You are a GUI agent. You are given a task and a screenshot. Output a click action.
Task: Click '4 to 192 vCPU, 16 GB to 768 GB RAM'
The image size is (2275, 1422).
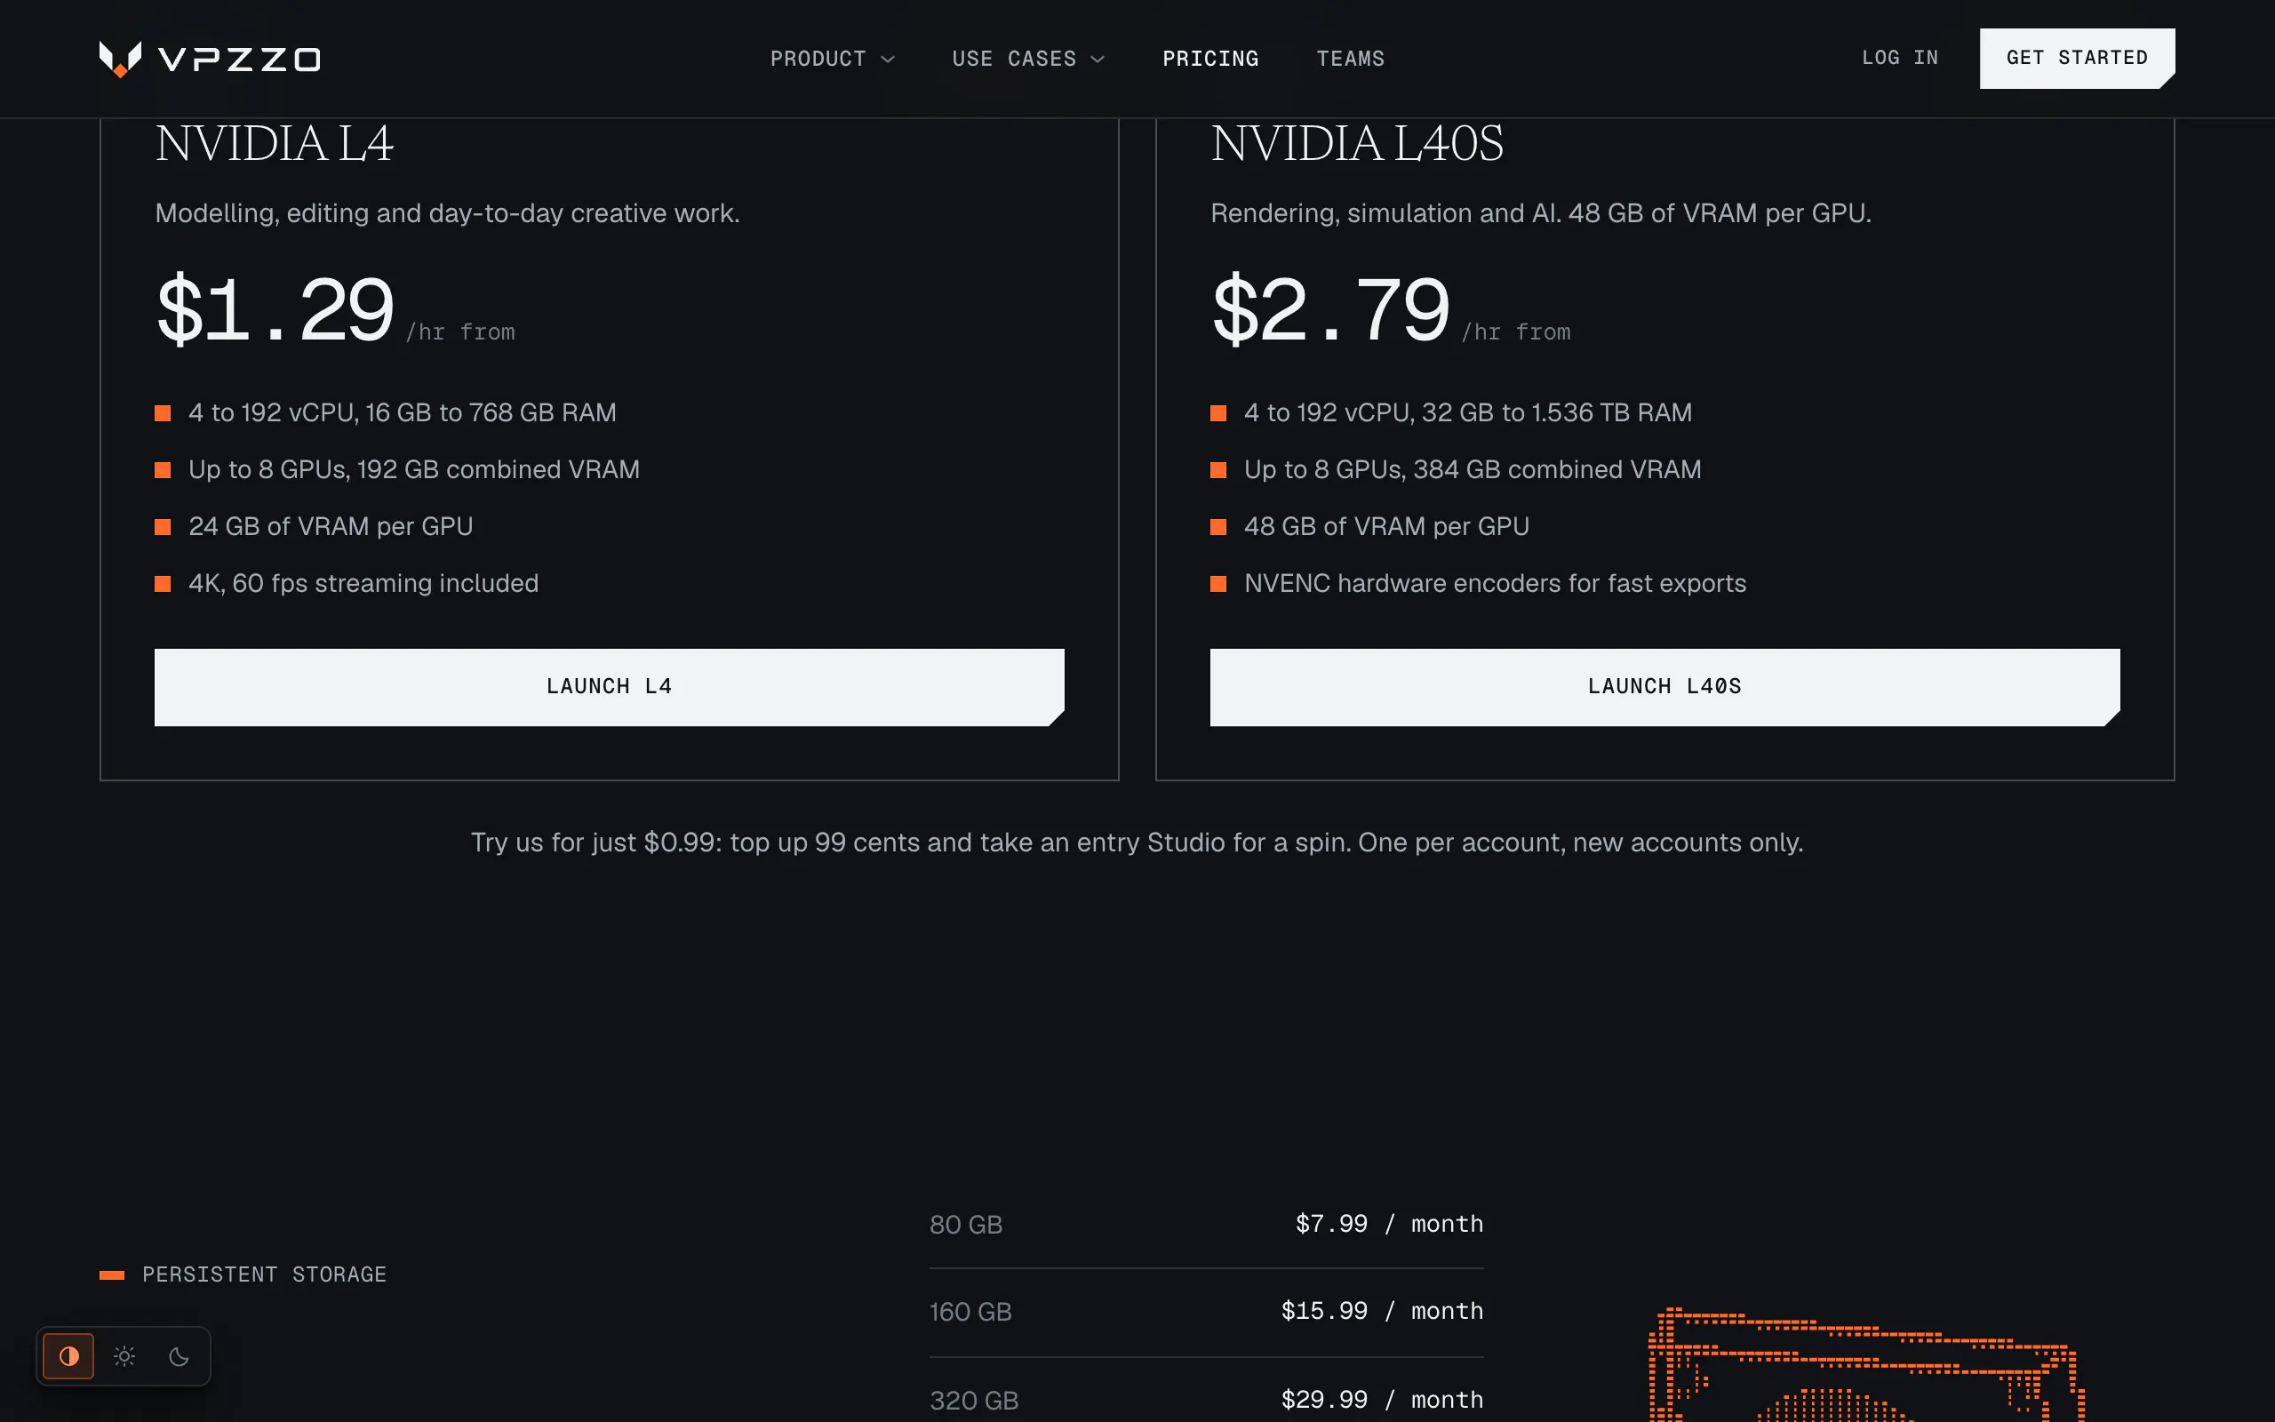tap(403, 413)
